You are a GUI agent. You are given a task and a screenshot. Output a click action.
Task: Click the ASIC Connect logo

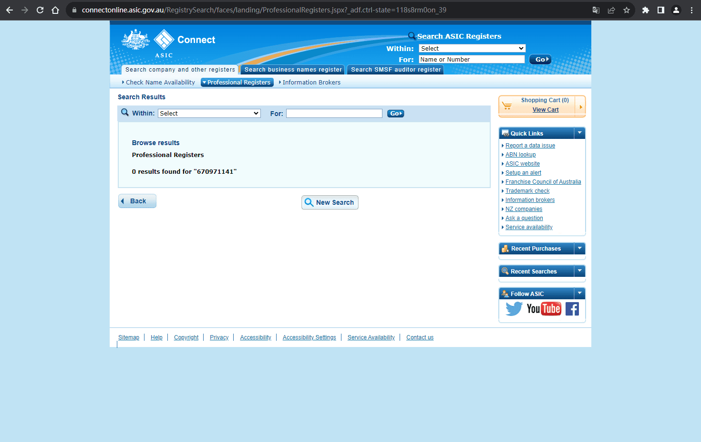tap(168, 43)
